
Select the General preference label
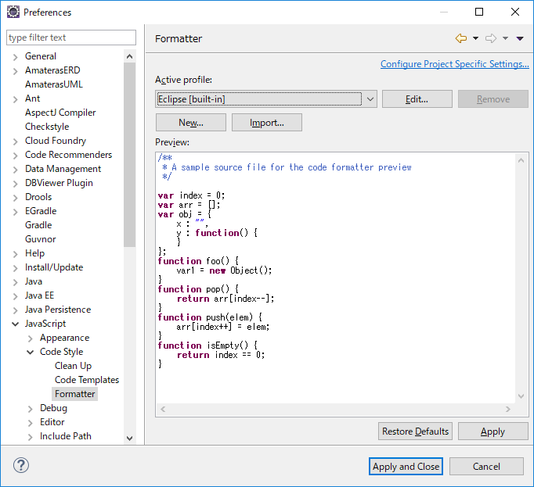pos(41,56)
